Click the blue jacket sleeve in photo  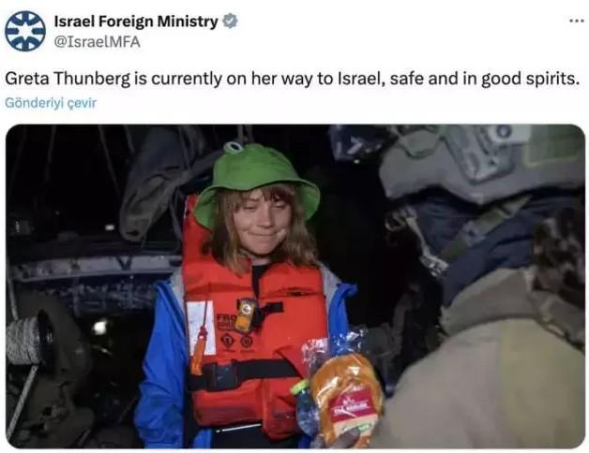(x=161, y=368)
